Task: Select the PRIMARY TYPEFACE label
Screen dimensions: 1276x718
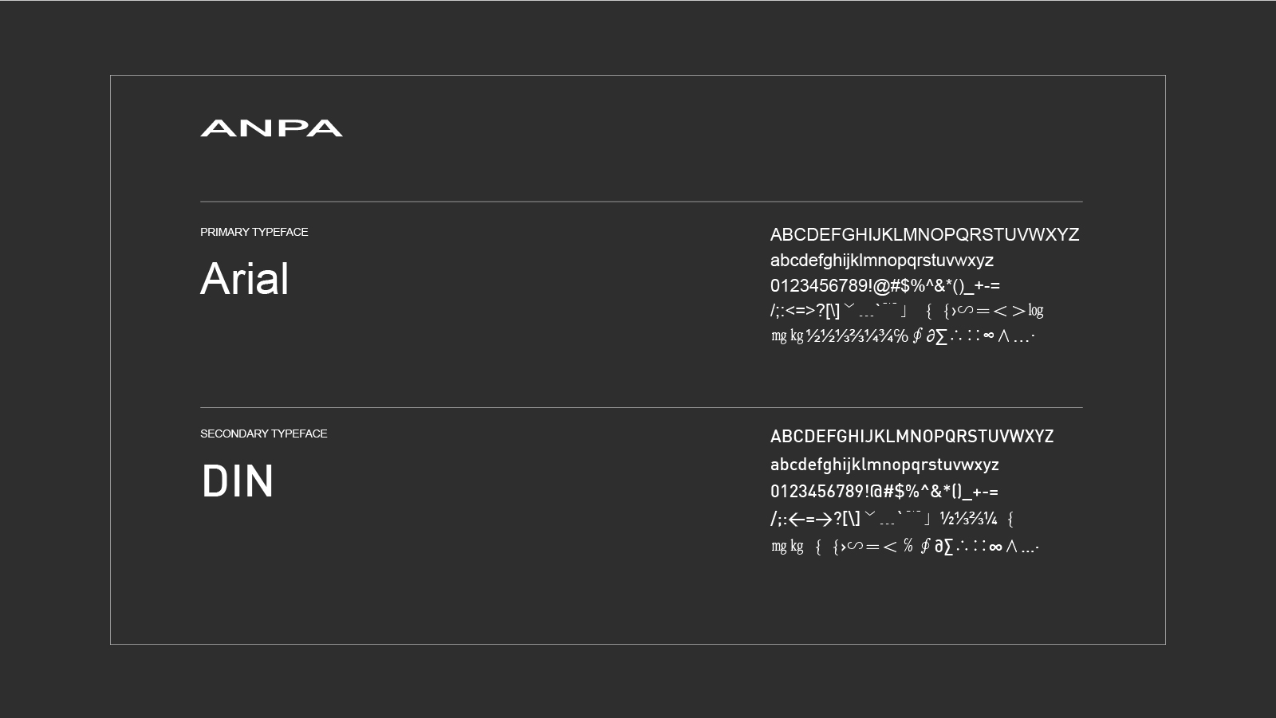Action: click(x=254, y=232)
